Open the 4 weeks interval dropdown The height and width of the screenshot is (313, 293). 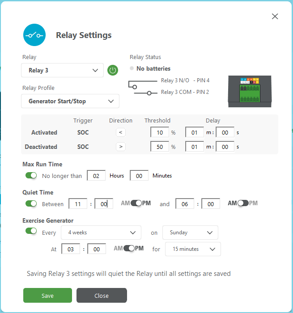pos(102,233)
